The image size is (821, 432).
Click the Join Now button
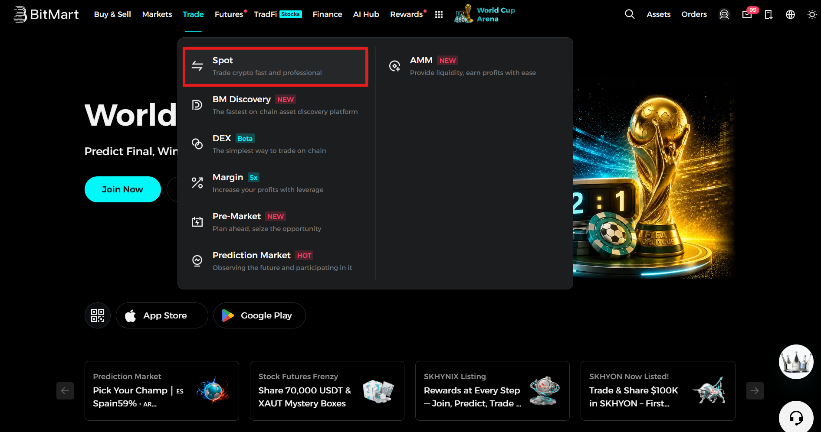coord(123,189)
